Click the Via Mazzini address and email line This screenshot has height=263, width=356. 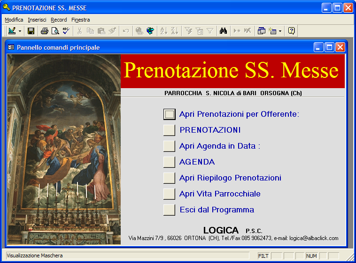233,238
